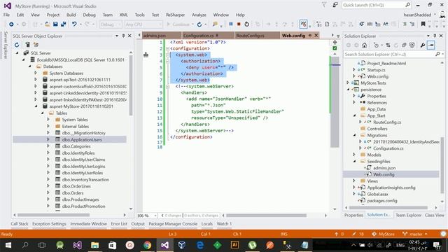Click the Stop debugging red square
The image size is (448, 252).
(x=239, y=24)
